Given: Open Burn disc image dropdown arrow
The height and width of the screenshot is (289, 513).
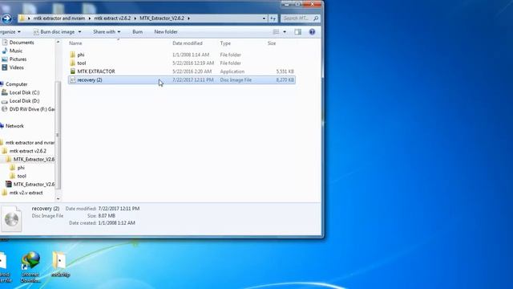Looking at the screenshot, I should (79, 32).
